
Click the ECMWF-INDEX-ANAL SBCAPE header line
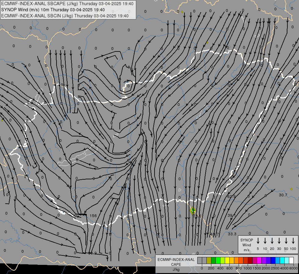67,4
